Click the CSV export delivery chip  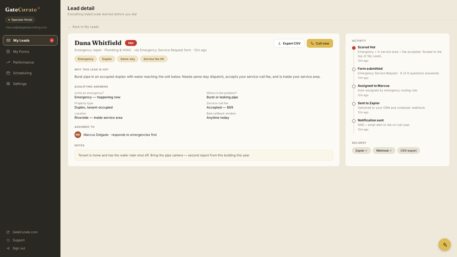coord(408,150)
